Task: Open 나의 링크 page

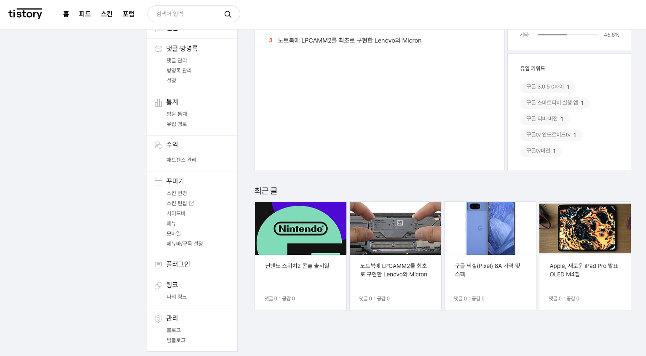Action: [x=177, y=297]
